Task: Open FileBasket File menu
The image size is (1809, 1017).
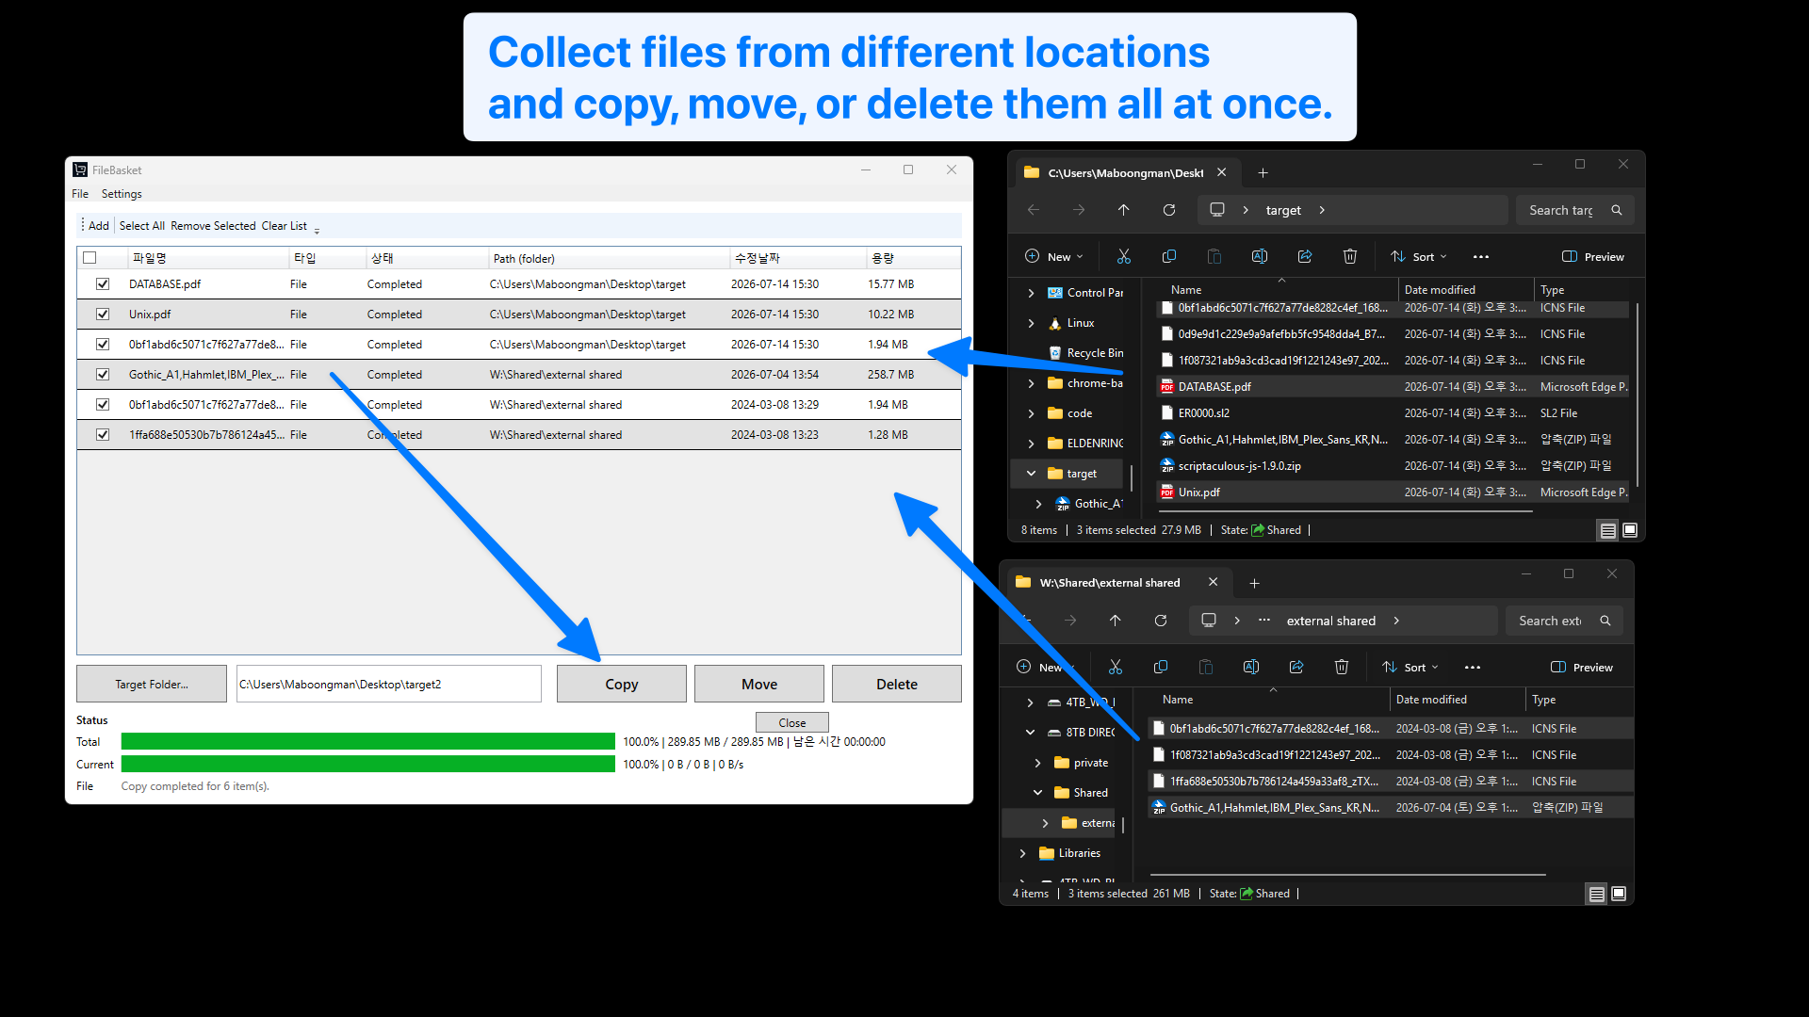Action: (x=80, y=194)
